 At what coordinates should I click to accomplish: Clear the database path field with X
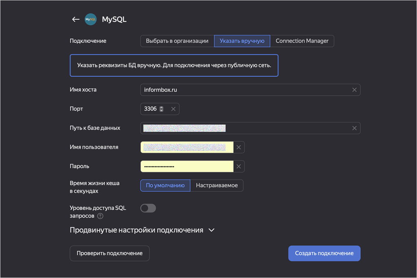(354, 128)
